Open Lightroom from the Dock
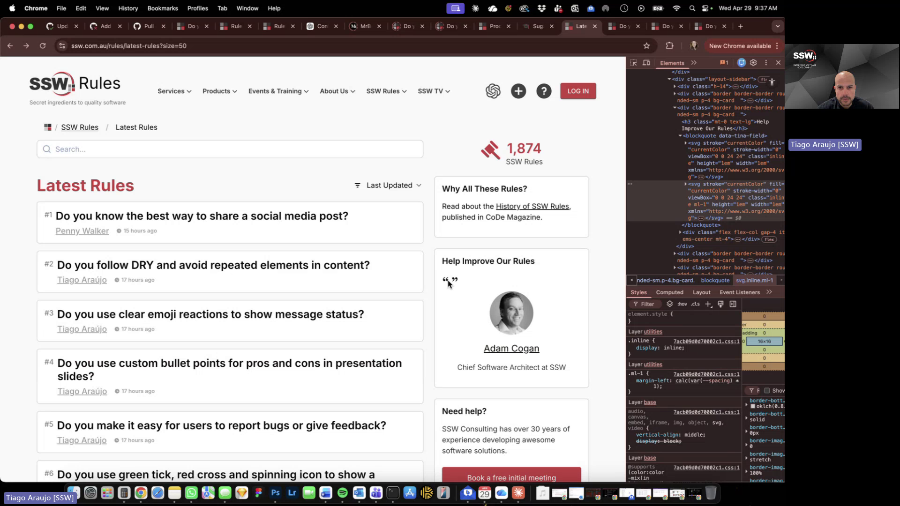 click(292, 493)
